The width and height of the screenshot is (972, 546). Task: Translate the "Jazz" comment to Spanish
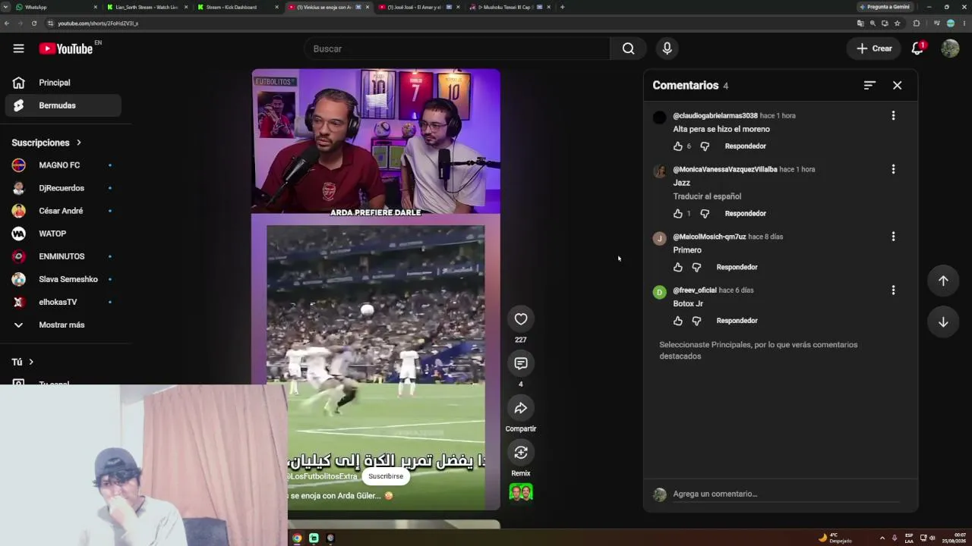pyautogui.click(x=707, y=196)
